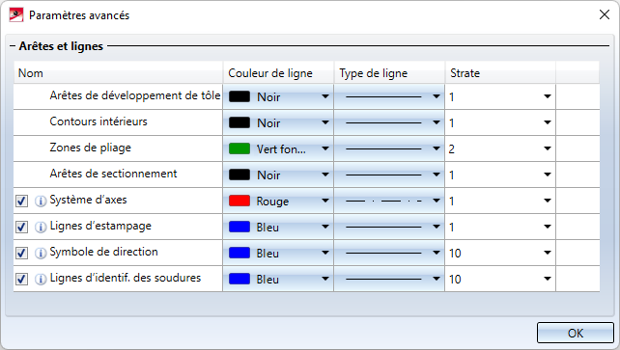
Task: Click the info icon beside Symbole de direction
Action: 41,254
